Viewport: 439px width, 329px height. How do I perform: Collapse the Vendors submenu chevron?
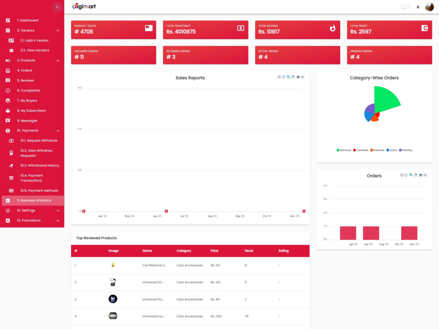pyautogui.click(x=58, y=31)
